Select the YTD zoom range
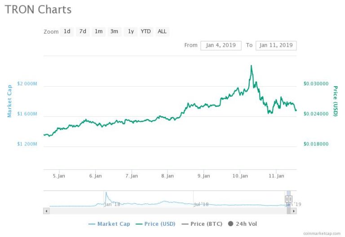 146,31
